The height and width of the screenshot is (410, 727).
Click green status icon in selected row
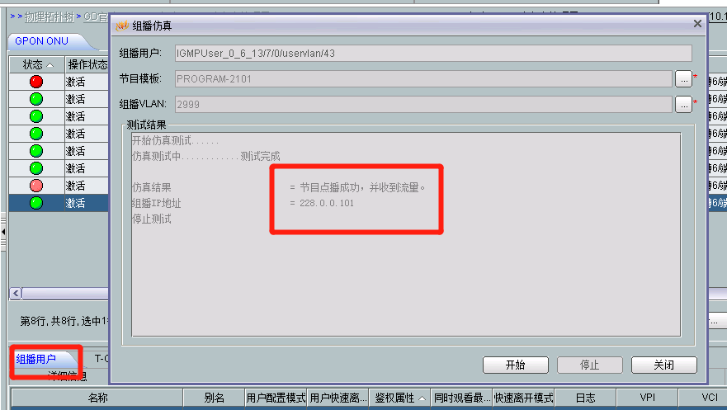pos(36,203)
